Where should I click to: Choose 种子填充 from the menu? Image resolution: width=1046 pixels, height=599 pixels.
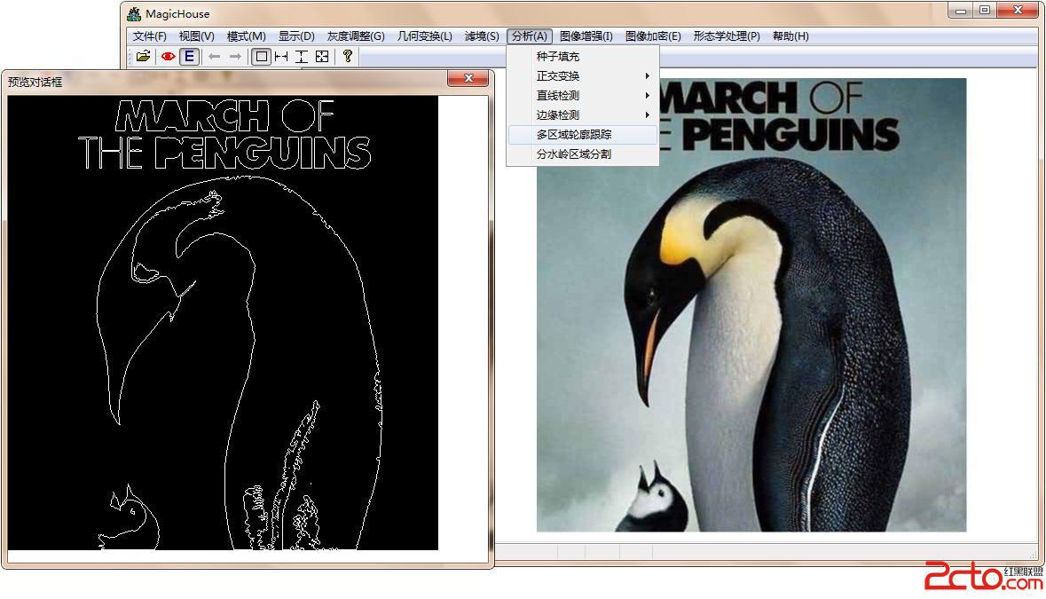coord(582,57)
